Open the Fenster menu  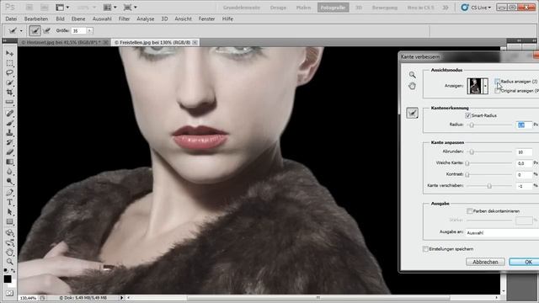[x=206, y=19]
